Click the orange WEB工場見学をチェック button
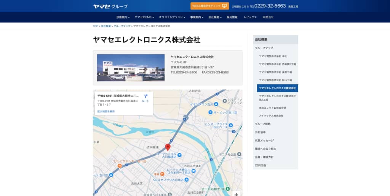 (x=210, y=6)
